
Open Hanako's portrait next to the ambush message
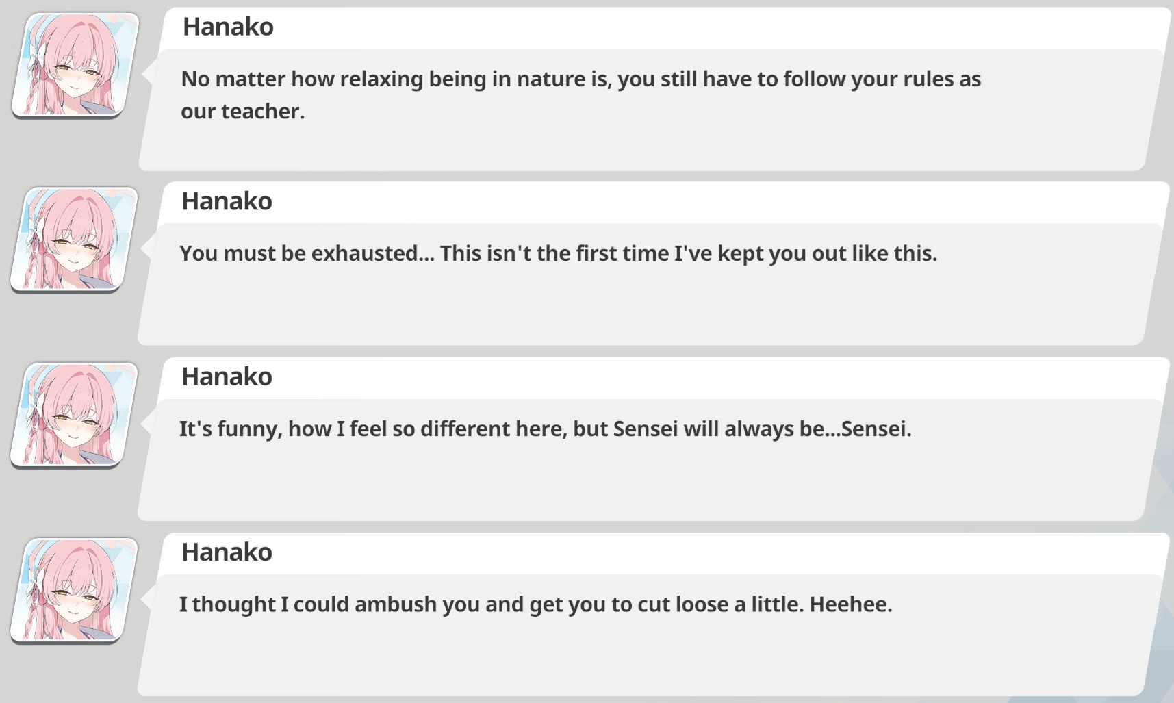[74, 590]
